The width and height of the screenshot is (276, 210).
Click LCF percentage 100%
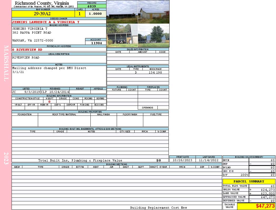244,175
